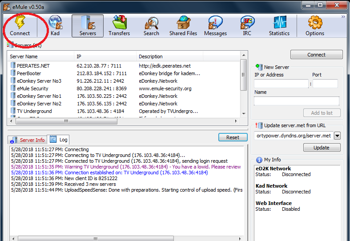The height and width of the screenshot is (241, 350).
Task: Click the Update button
Action: click(x=322, y=148)
